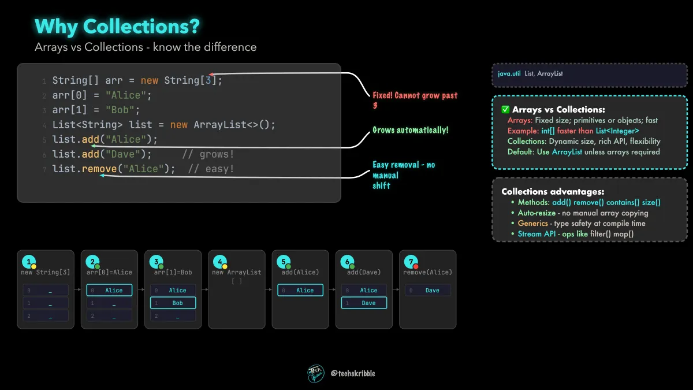Click code line list.remove("Alice");
The width and height of the screenshot is (693, 390).
[x=114, y=169]
